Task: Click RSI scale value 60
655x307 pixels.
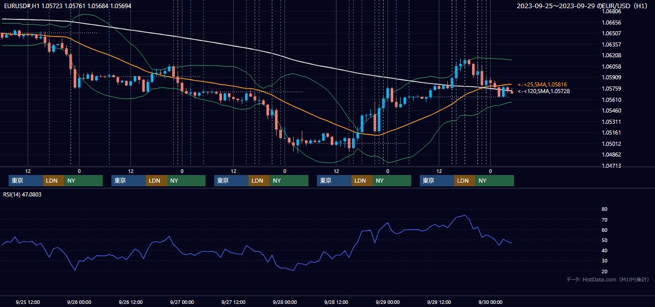Action: [604, 230]
